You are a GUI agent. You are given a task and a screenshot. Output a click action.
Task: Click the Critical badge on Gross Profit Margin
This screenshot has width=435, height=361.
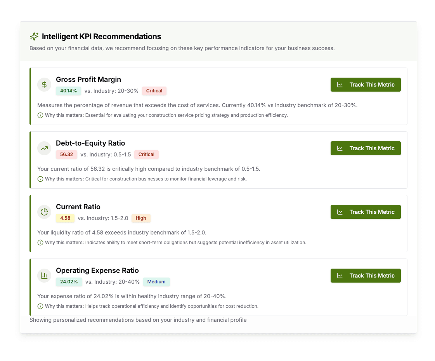point(154,90)
